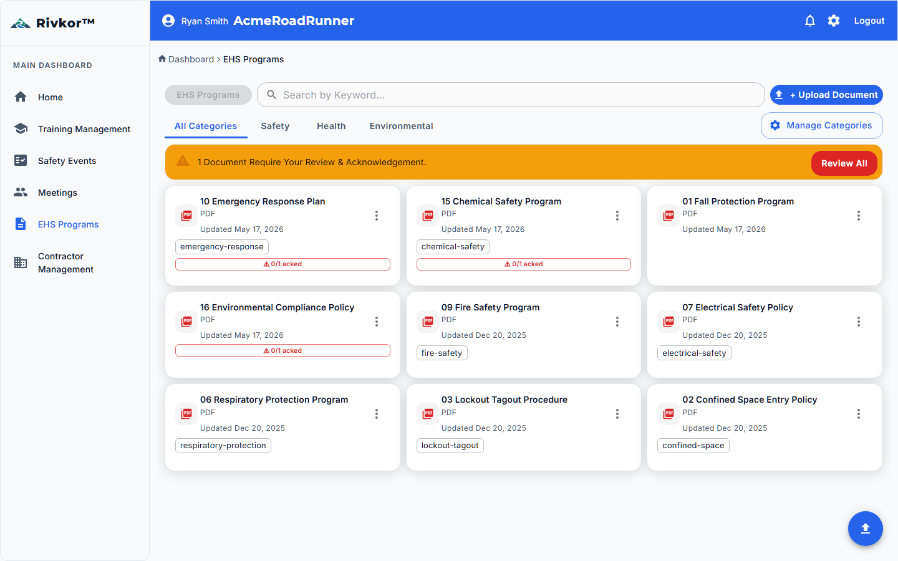Click the search magnifier icon

tap(272, 95)
